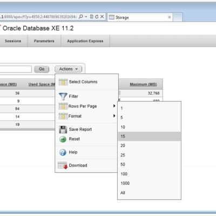Click the Download icon with red arrow

63,165
